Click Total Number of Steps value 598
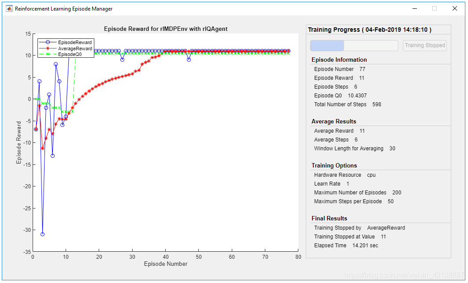This screenshot has width=468, height=283. click(377, 104)
